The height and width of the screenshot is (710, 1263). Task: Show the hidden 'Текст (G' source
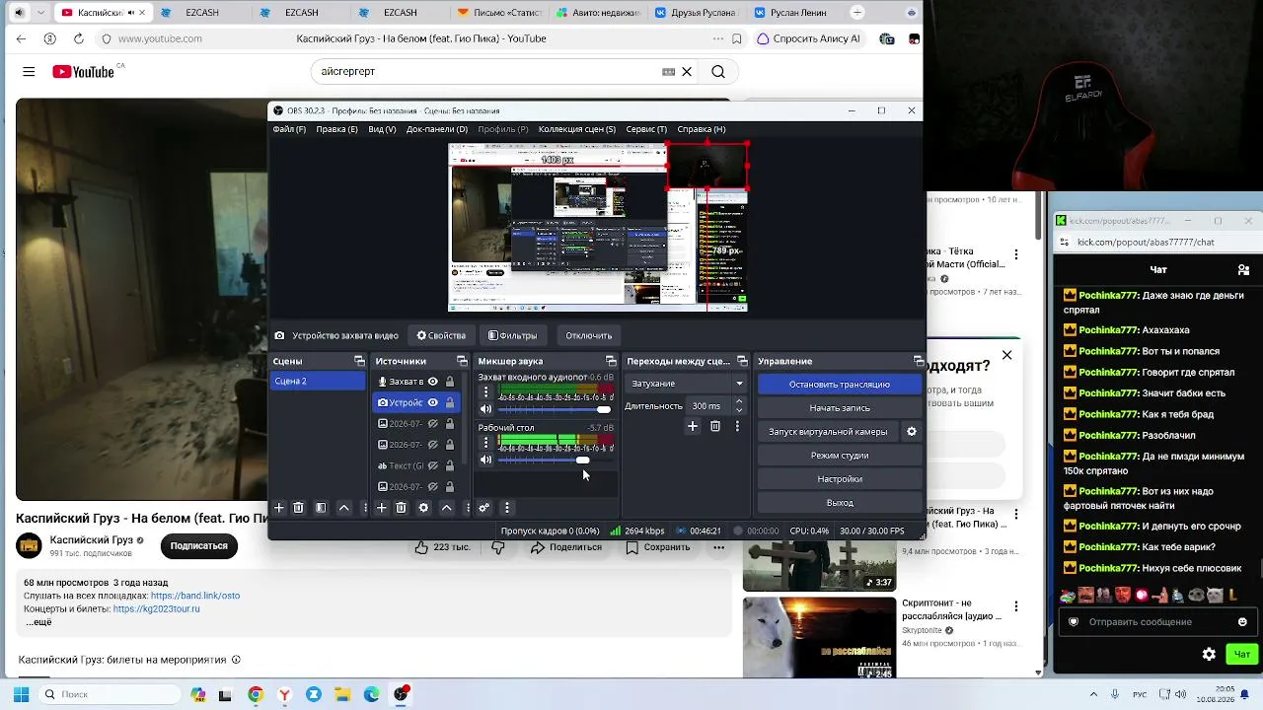[x=432, y=465]
